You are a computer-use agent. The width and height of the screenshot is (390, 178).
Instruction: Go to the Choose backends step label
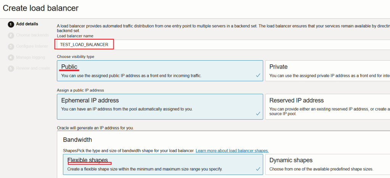click(32, 35)
